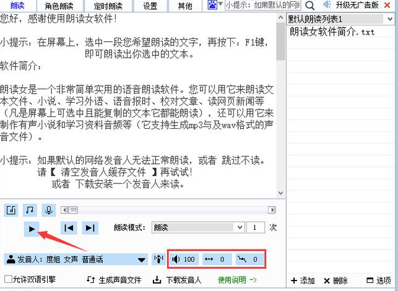Image resolution: width=398 pixels, height=291 pixels.
Task: Click 删除 to remove a list item
Action: 336,280
